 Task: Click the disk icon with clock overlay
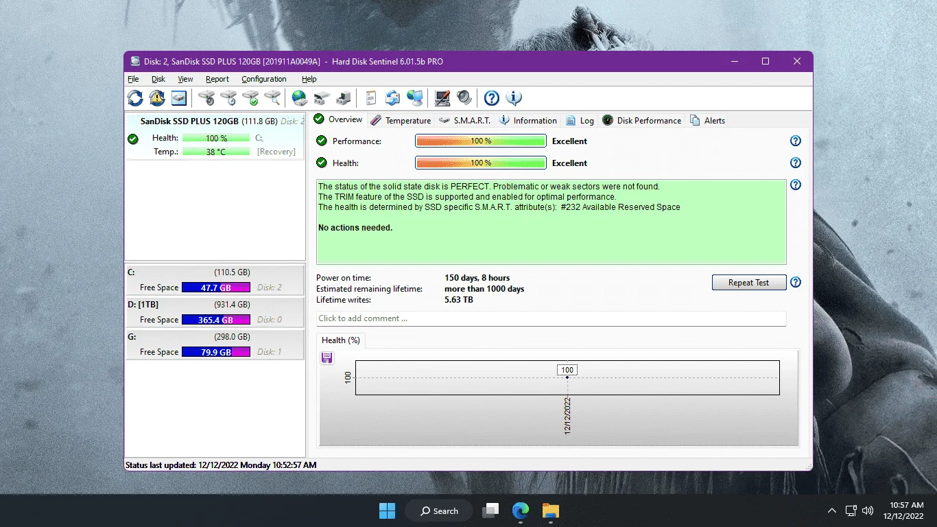228,98
